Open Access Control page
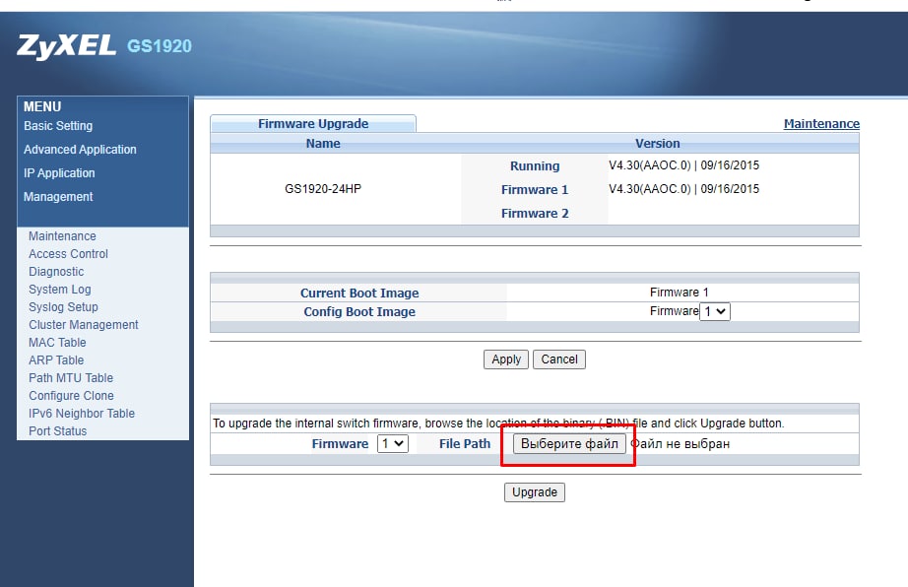The width and height of the screenshot is (908, 587). point(68,253)
